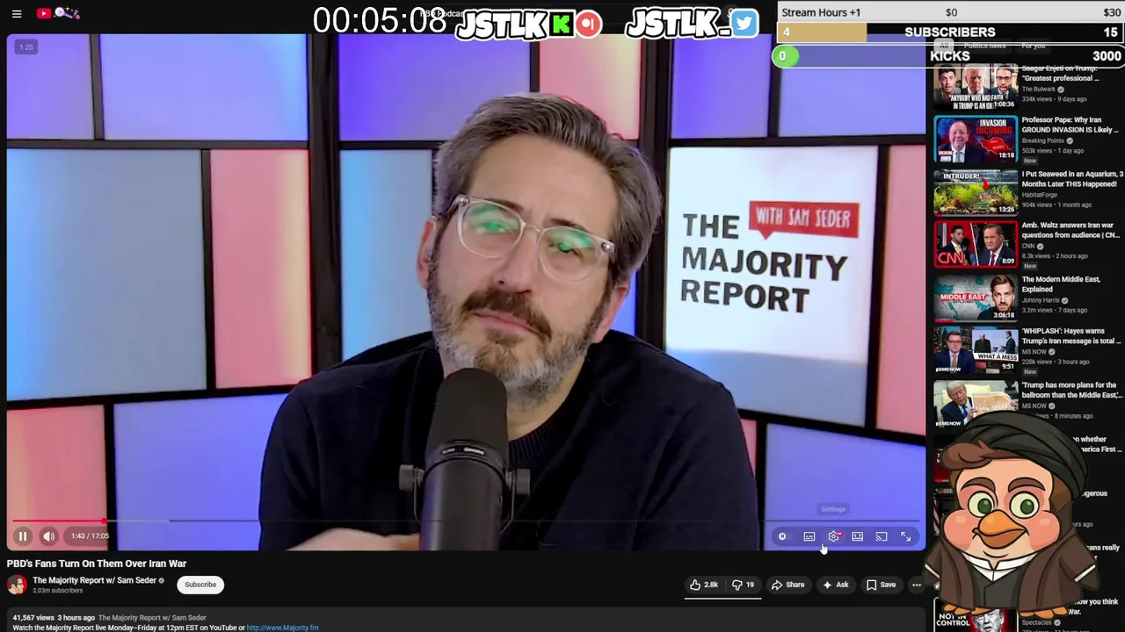Open Trump ballroom plans video thumbnail
This screenshot has width=1125, height=632.
(x=976, y=402)
